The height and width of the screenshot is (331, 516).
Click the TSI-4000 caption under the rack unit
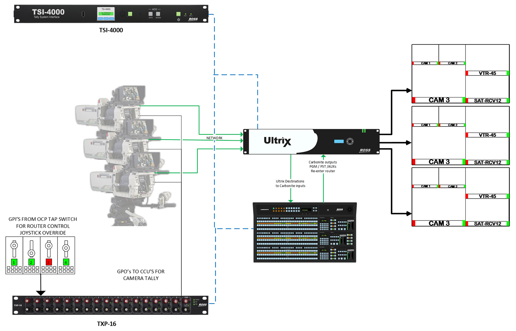coord(111,30)
